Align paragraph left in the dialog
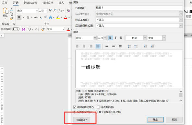The width and height of the screenshot is (192, 125). [77, 46]
